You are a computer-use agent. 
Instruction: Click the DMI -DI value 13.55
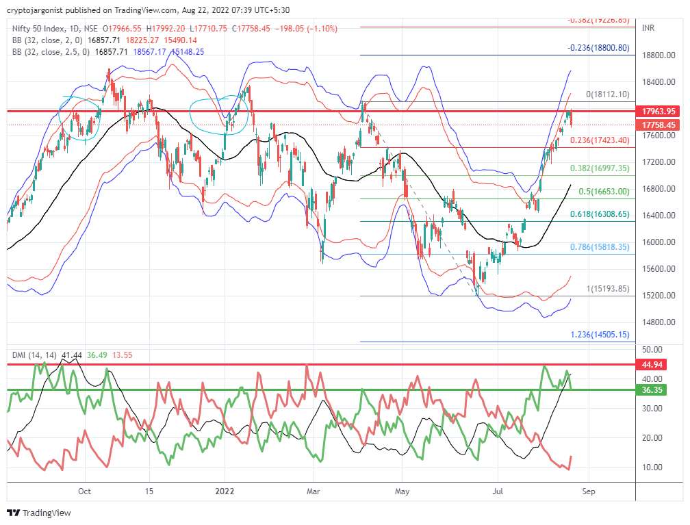pyautogui.click(x=122, y=355)
